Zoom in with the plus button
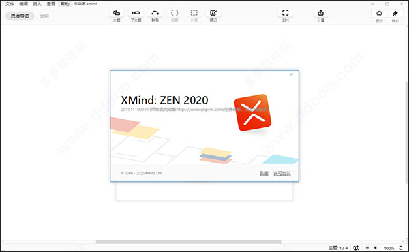 pos(375,248)
